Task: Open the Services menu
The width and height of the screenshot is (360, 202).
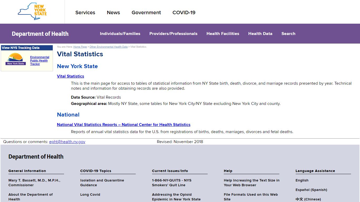Action: tap(85, 12)
